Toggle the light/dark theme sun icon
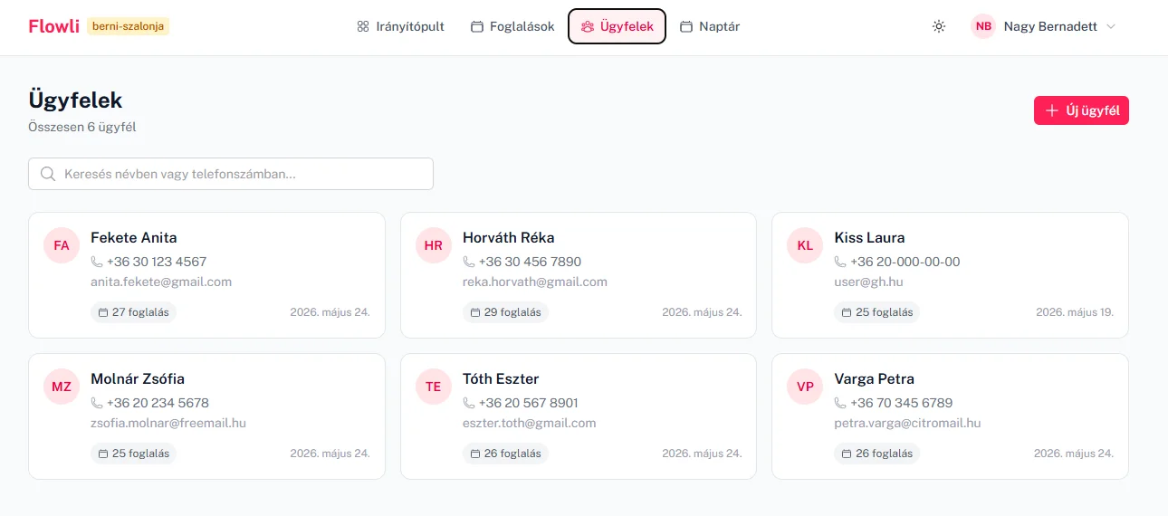 point(939,26)
